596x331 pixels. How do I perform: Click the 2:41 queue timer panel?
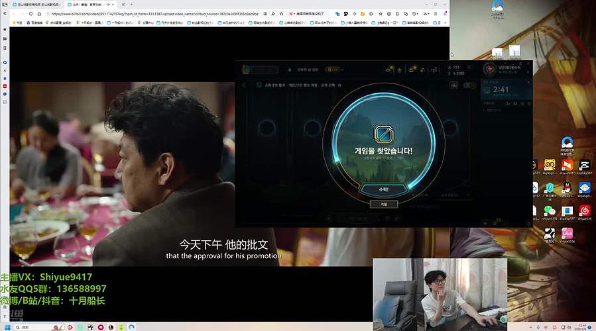click(x=507, y=89)
